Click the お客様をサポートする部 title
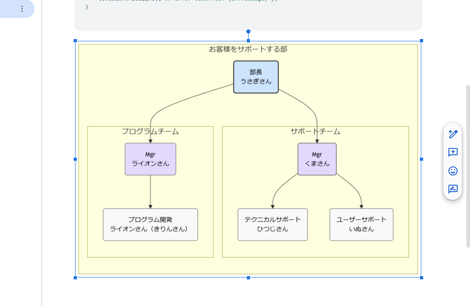This screenshot has width=471, height=306. pos(248,49)
